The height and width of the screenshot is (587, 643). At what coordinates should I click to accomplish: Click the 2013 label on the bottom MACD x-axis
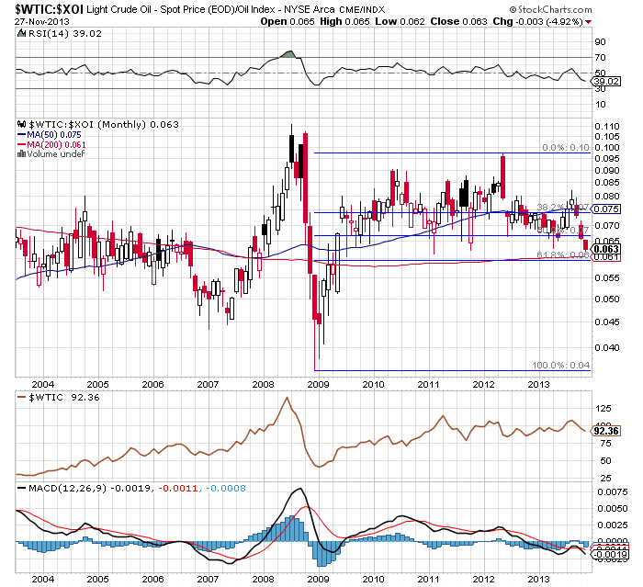click(538, 580)
